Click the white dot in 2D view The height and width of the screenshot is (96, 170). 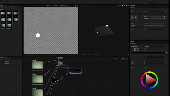[38, 35]
